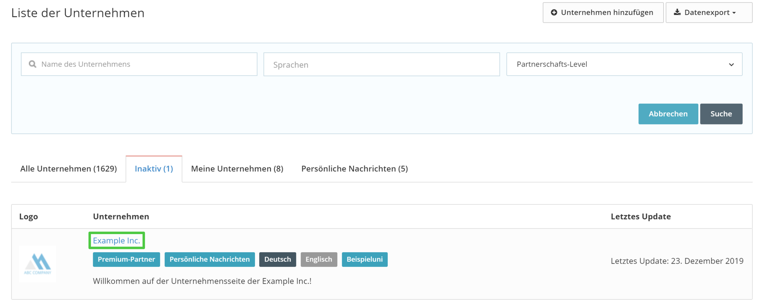Click the Deutsch language tag
The width and height of the screenshot is (757, 303).
[x=277, y=259]
